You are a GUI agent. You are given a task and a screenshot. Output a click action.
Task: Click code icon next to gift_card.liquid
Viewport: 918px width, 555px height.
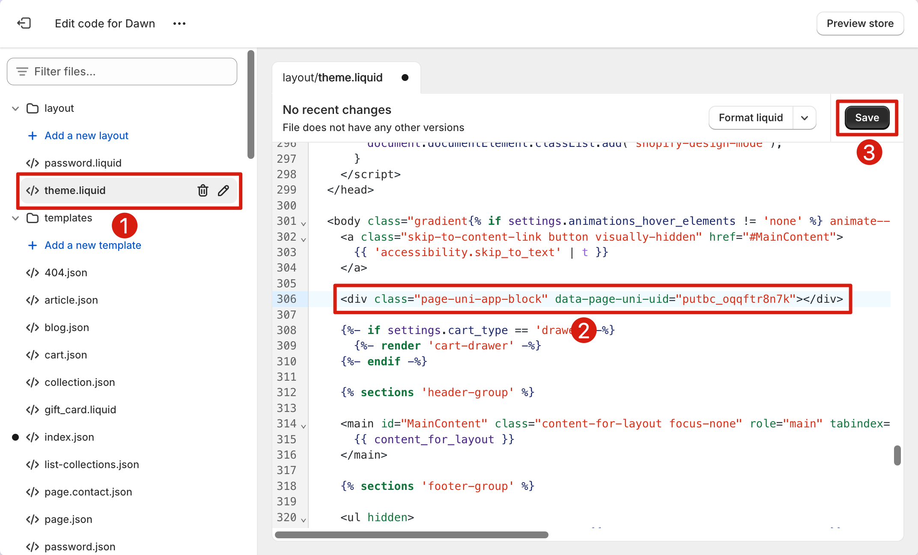pyautogui.click(x=33, y=410)
